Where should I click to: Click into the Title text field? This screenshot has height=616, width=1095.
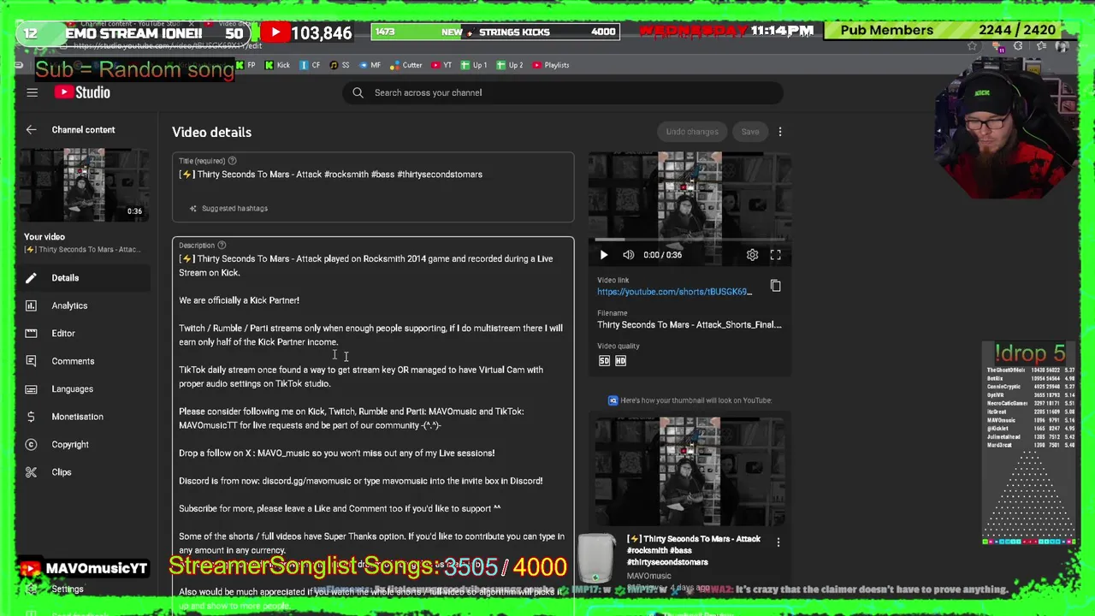[373, 175]
